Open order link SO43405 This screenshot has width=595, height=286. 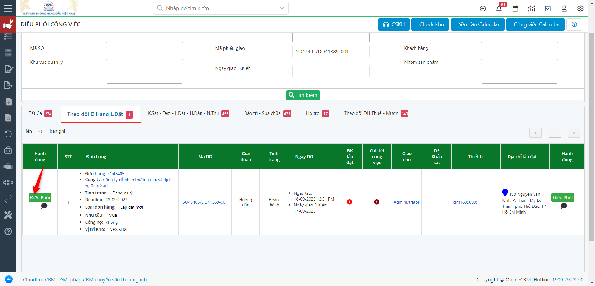116,174
